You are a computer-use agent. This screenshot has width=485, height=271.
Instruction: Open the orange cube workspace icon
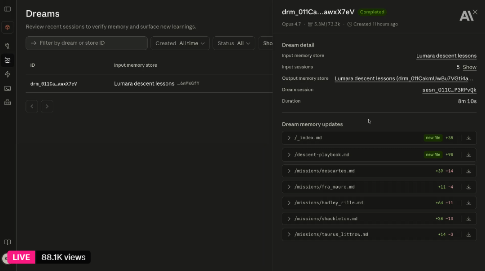[x=8, y=27]
